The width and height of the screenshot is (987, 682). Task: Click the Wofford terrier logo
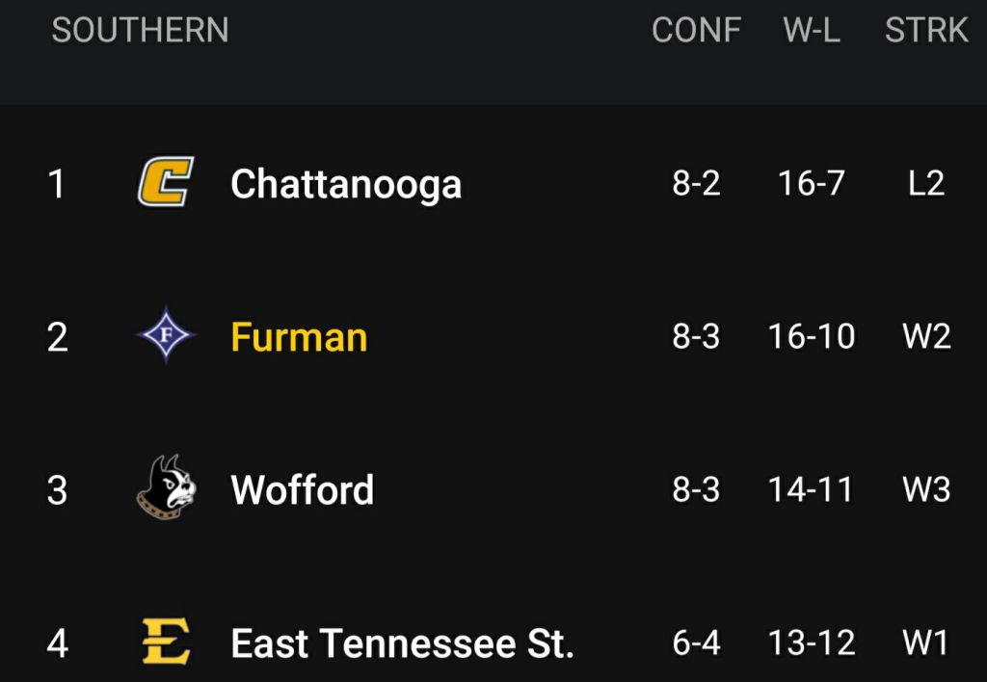[166, 488]
